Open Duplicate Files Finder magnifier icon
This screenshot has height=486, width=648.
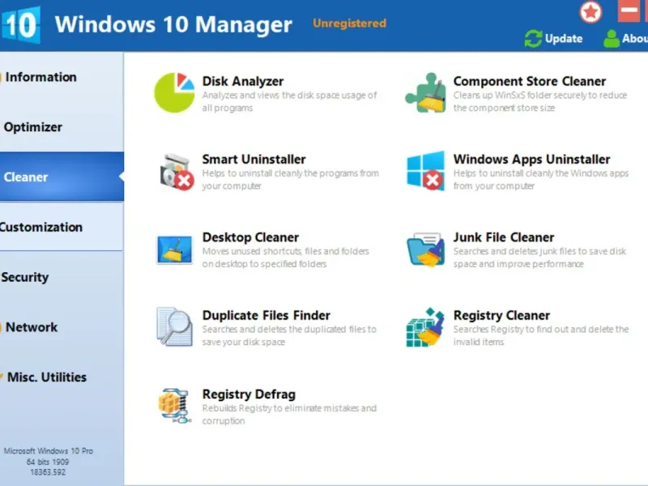[174, 327]
